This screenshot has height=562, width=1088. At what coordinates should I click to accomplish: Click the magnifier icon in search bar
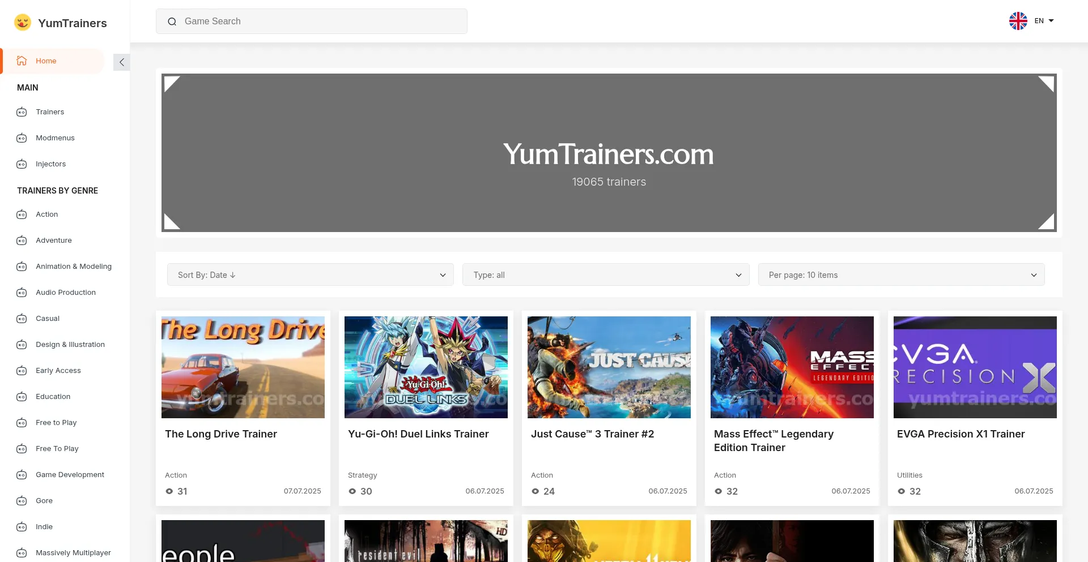[172, 21]
